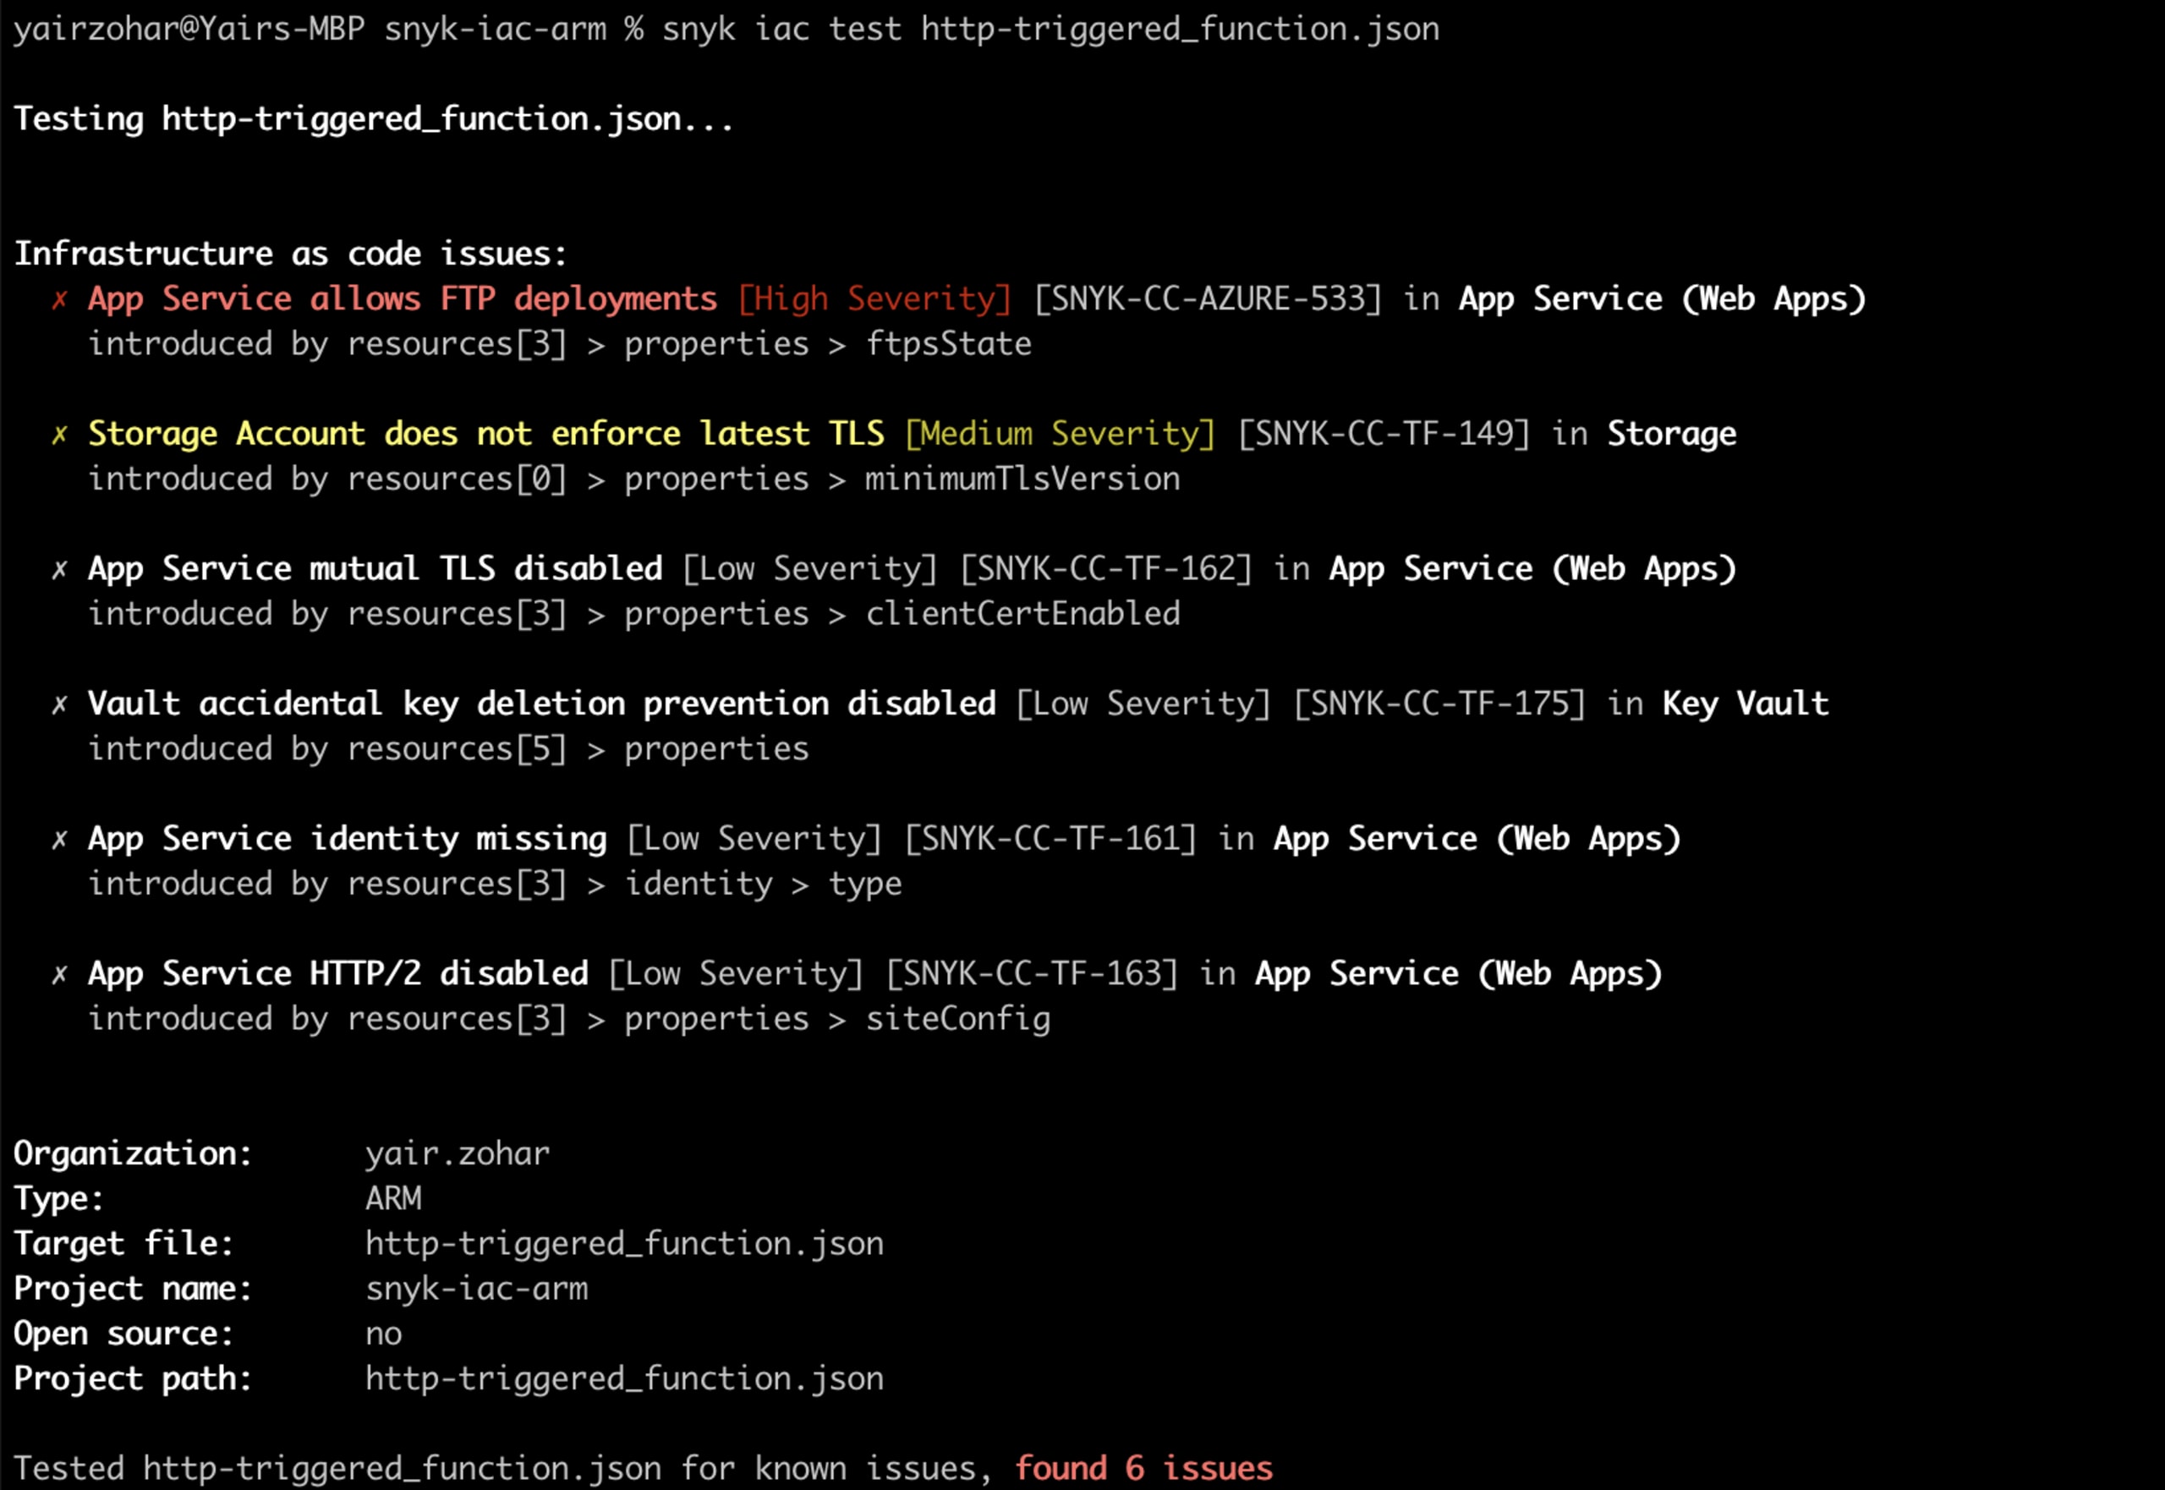The height and width of the screenshot is (1490, 2165).
Task: Click the red 'found 6 issues' summary
Action: (1143, 1470)
